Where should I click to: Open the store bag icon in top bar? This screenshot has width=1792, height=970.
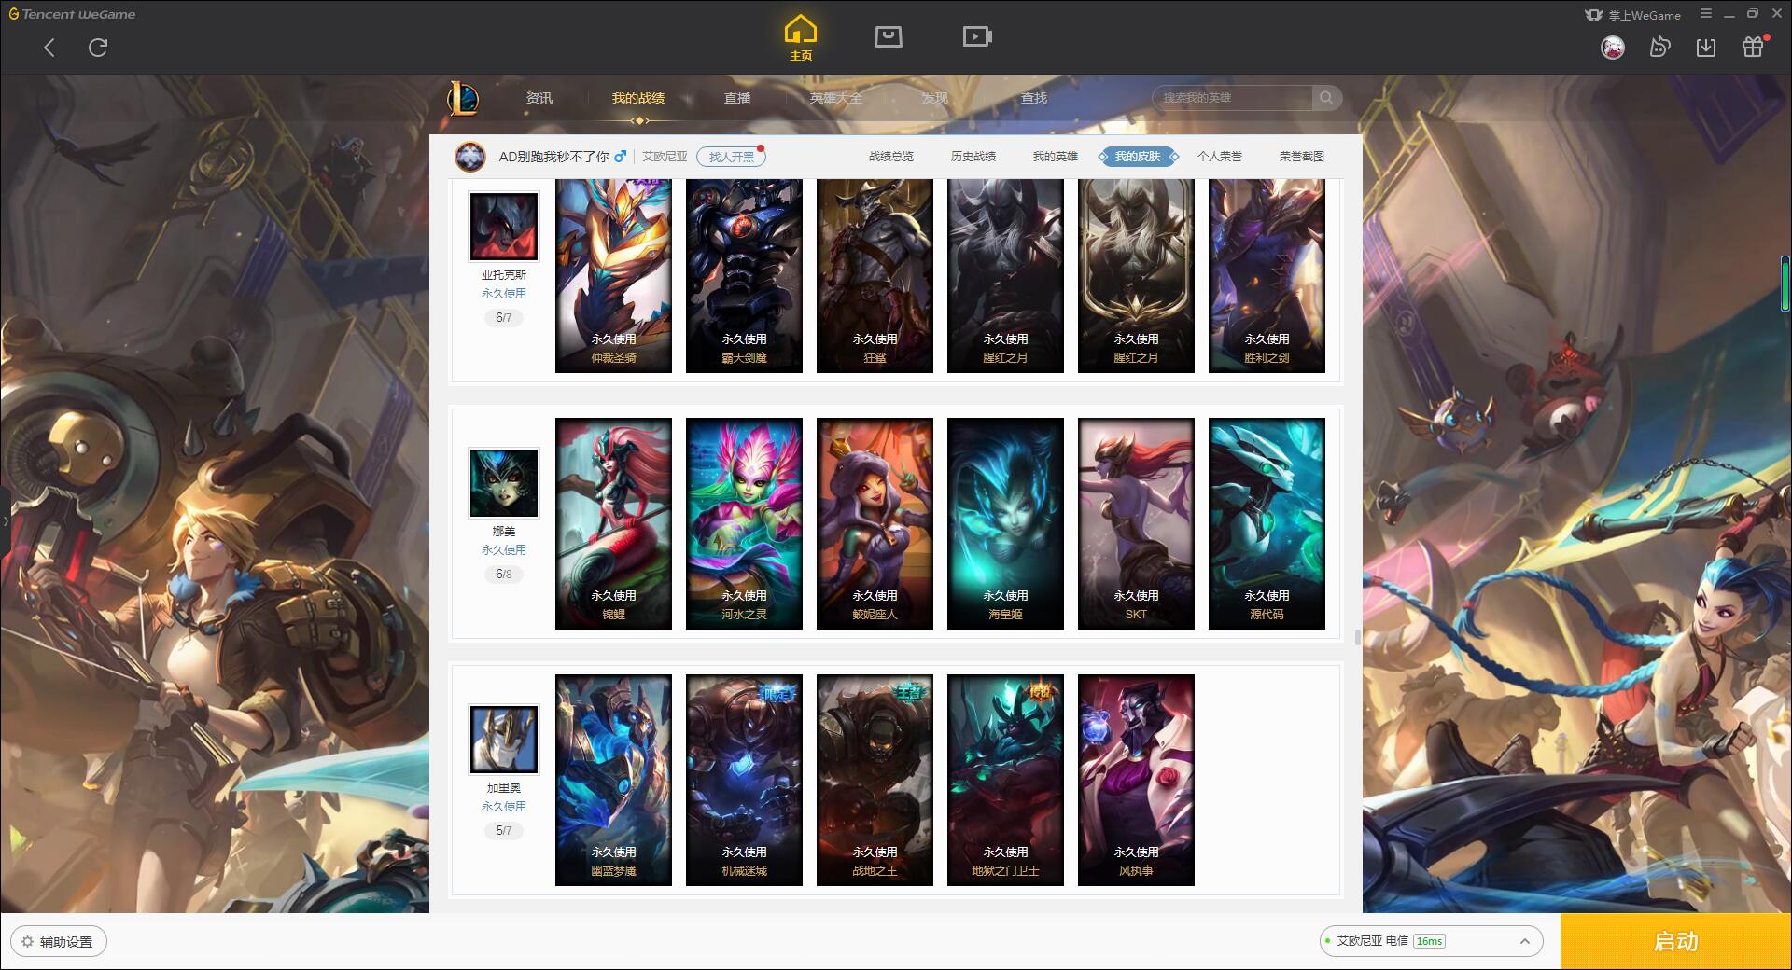pos(888,36)
